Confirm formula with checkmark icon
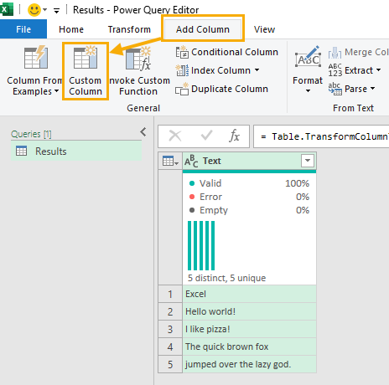 (206, 136)
